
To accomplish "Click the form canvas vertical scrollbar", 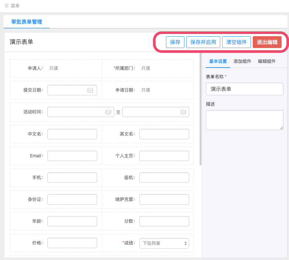I will 201,111.
